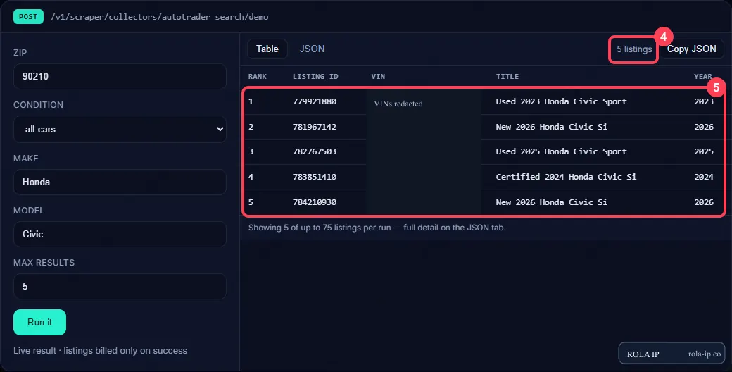Viewport: 732px width, 372px height.
Task: Click year 2023 in the first row
Action: [704, 101]
